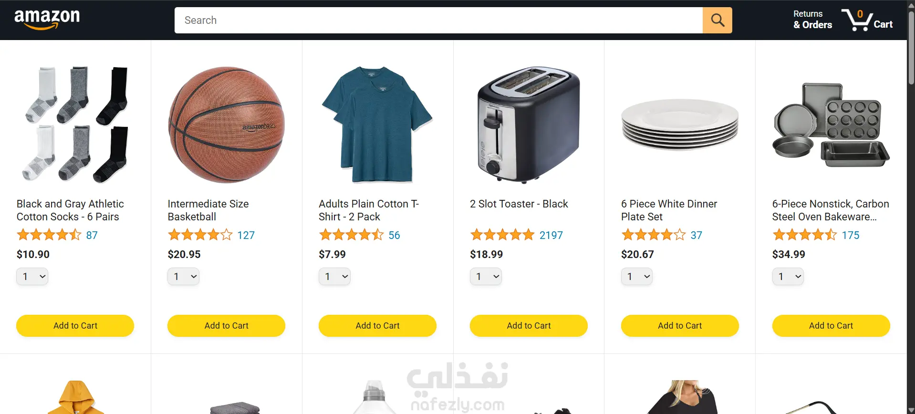Click the orange search magnifier button
This screenshot has width=915, height=414.
717,20
